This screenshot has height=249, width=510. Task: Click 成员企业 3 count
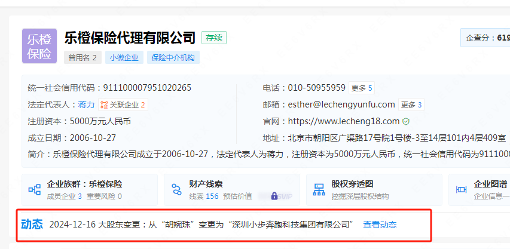65,196
